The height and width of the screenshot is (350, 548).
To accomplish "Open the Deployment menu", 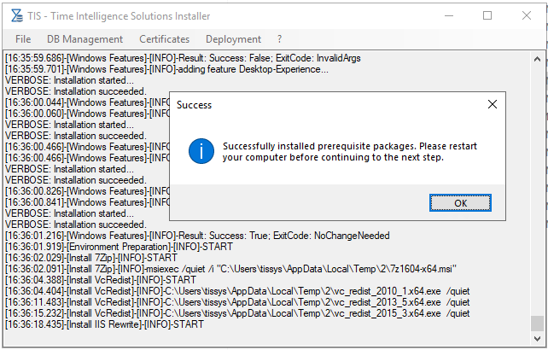I will [x=234, y=39].
